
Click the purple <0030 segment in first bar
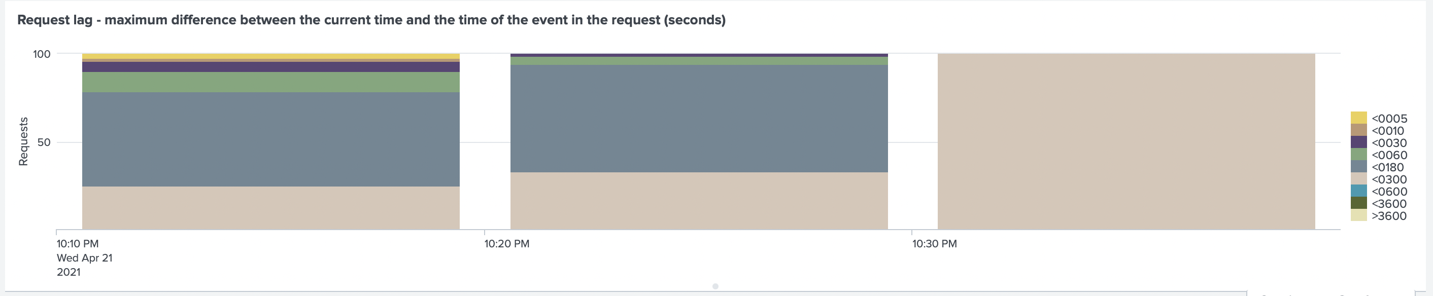271,66
